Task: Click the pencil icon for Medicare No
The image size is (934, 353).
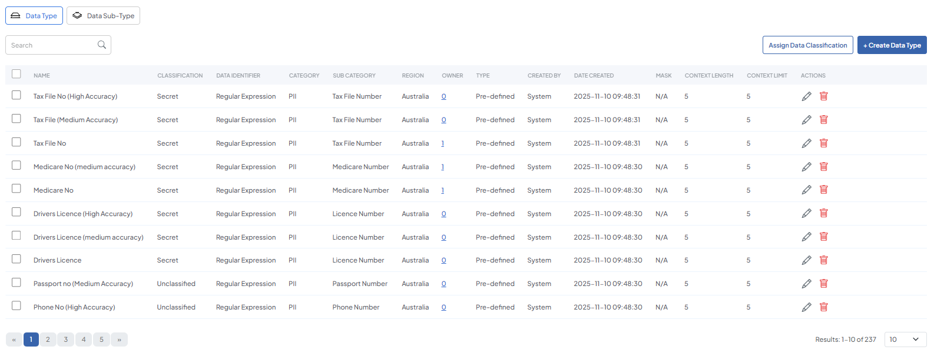Action: coord(806,190)
